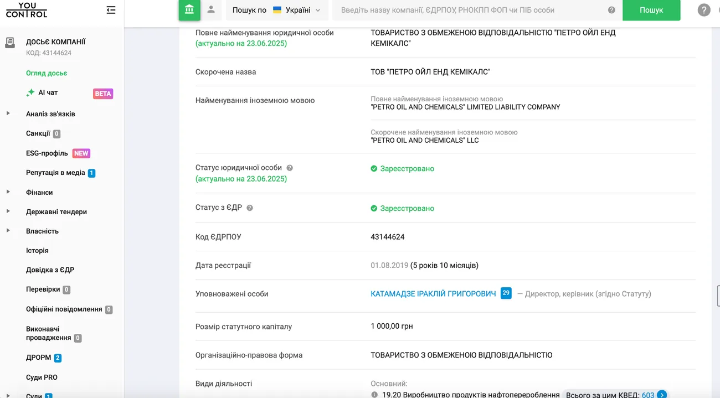Expand Державні тендери section
Image resolution: width=720 pixels, height=398 pixels.
pyautogui.click(x=8, y=211)
